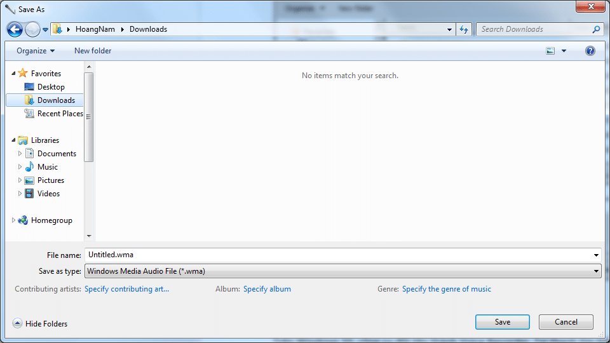Click the change view icon in toolbar

(x=550, y=51)
